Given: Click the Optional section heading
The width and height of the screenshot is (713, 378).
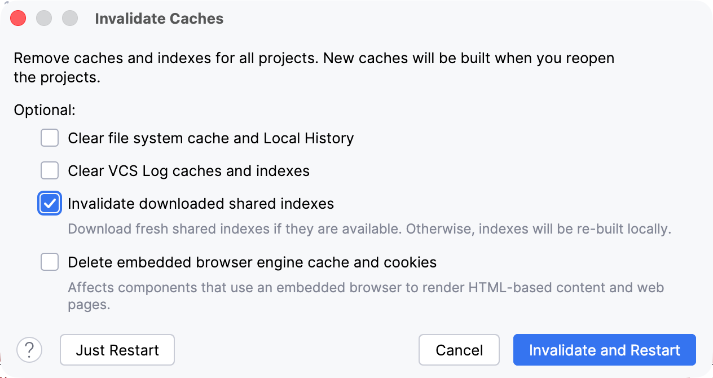Looking at the screenshot, I should pos(44,109).
